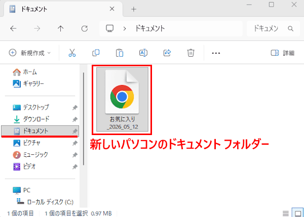
Task: Switch to details list view icon
Action: (x=286, y=213)
